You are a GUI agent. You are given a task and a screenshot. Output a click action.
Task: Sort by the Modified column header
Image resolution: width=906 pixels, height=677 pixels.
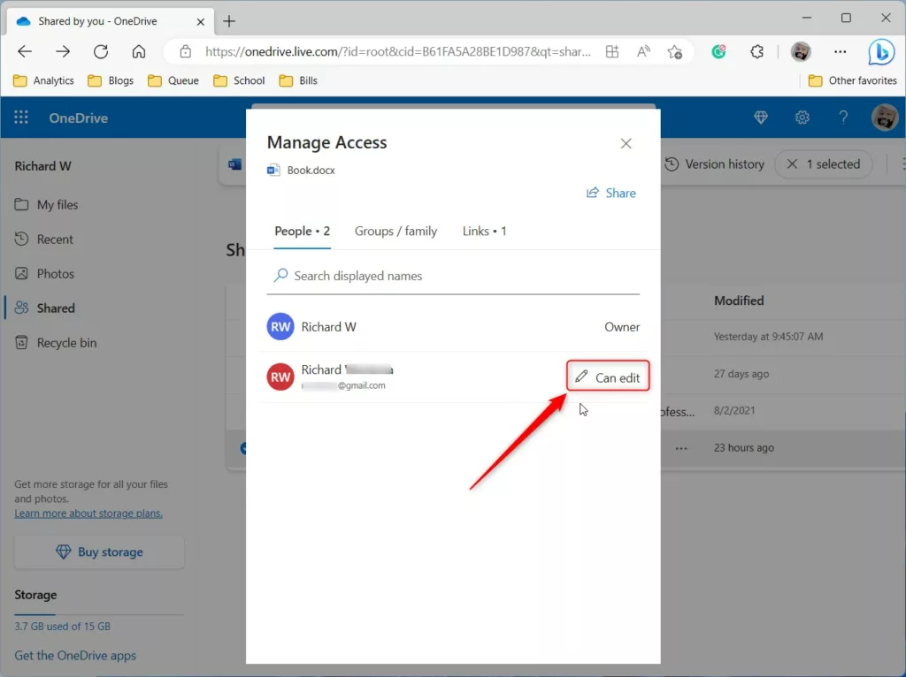pos(739,300)
